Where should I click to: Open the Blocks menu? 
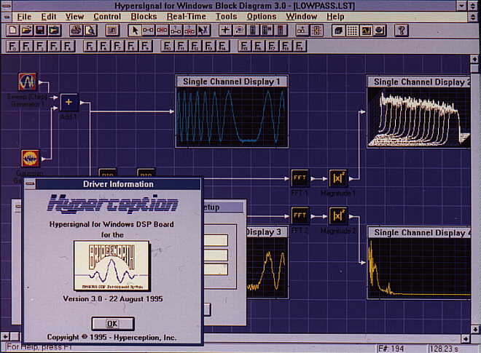(x=144, y=17)
